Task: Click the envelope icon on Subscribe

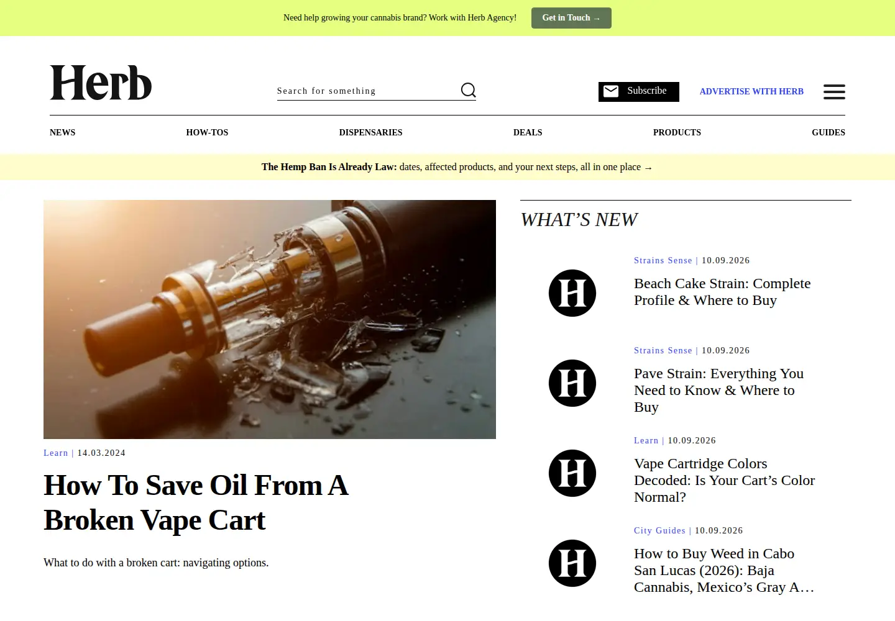Action: (x=611, y=91)
